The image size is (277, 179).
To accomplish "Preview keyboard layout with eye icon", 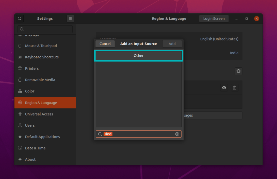I will 224,88.
